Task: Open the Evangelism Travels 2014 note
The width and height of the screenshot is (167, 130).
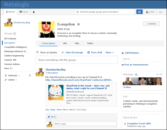Action: [x=139, y=123]
